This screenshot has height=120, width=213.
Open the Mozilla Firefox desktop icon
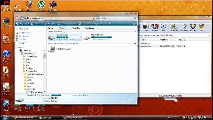tap(30, 6)
